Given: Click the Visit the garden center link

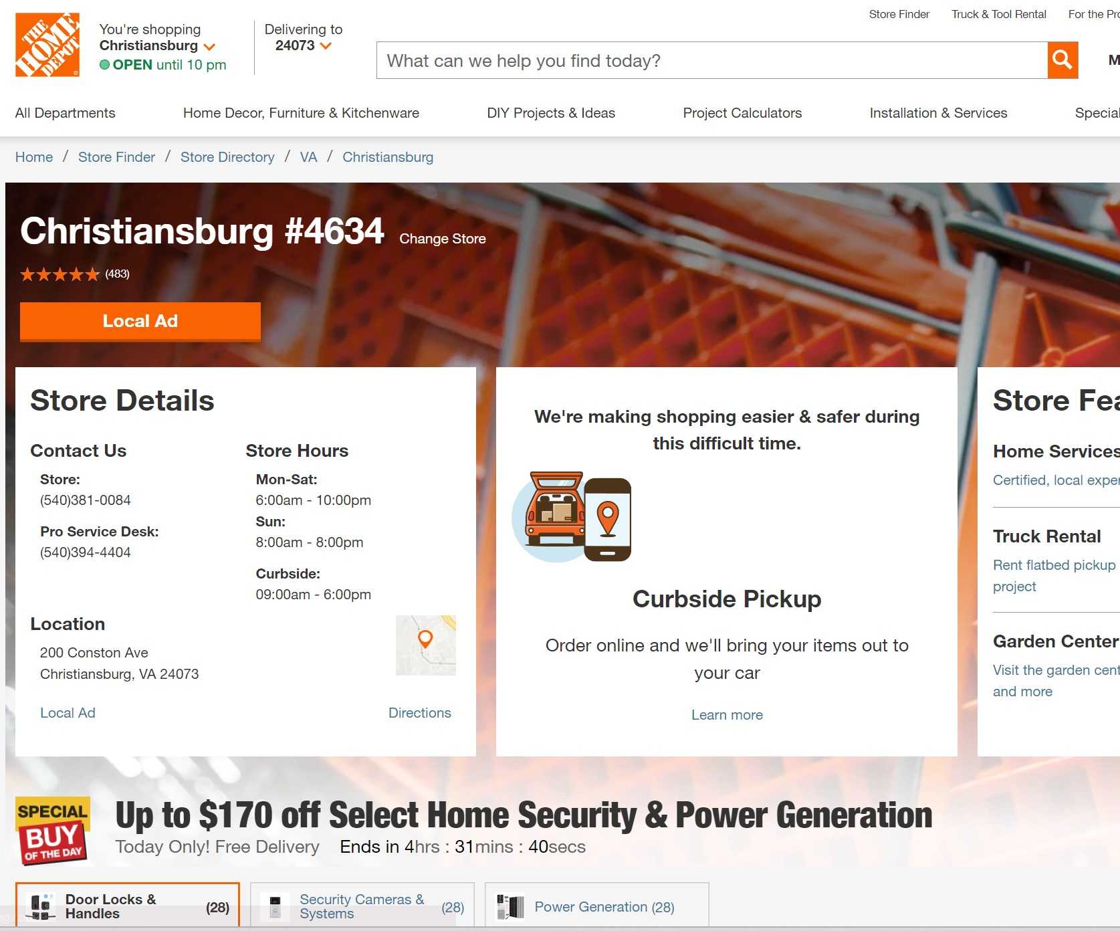Looking at the screenshot, I should tap(1056, 680).
